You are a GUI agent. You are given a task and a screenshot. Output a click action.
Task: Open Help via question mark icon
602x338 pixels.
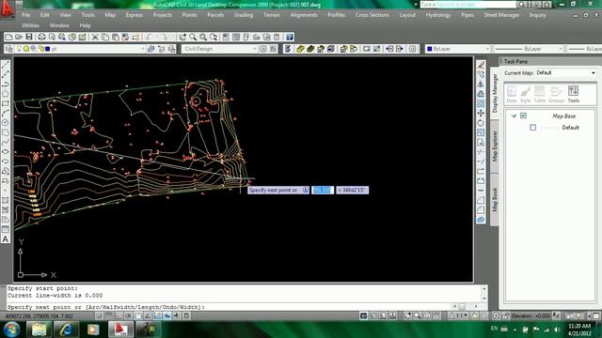click(290, 37)
